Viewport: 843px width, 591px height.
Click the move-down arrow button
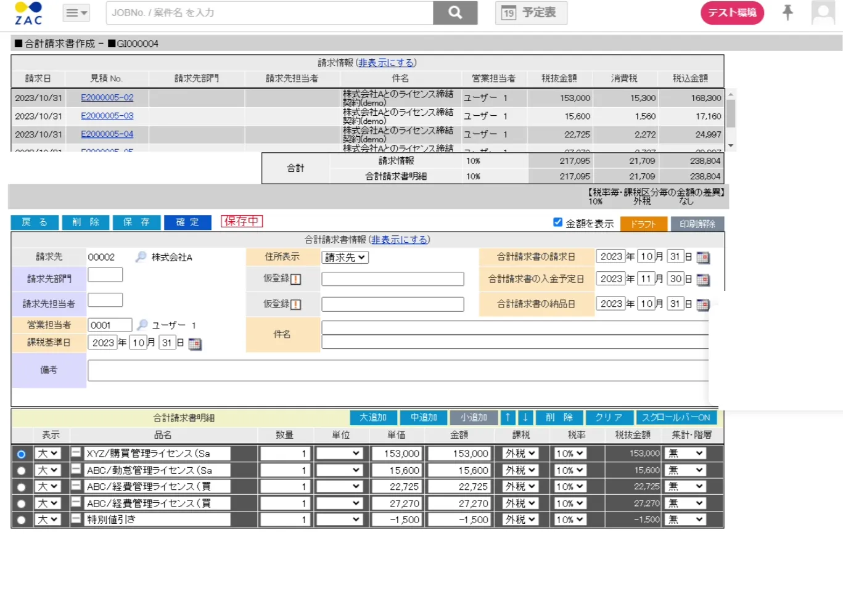pos(525,418)
